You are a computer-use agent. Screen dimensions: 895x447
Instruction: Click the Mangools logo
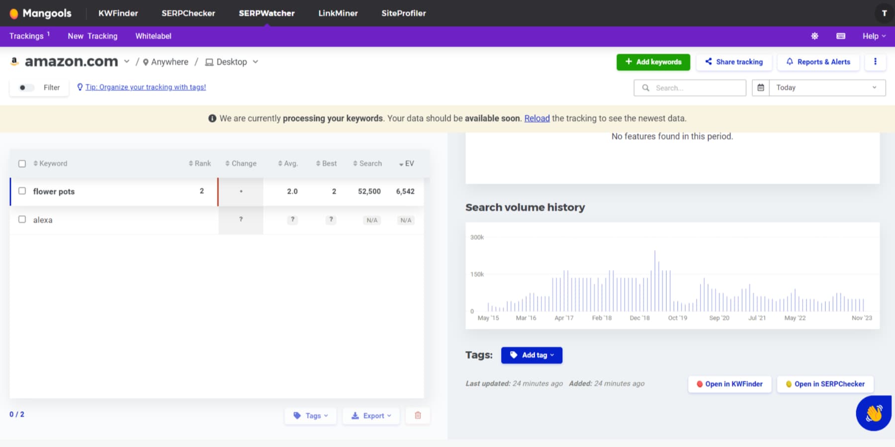40,13
